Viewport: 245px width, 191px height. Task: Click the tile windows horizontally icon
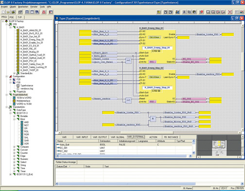pyautogui.click(x=27, y=12)
